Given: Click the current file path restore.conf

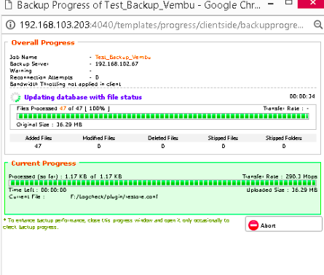Looking at the screenshot, I should tap(114, 196).
